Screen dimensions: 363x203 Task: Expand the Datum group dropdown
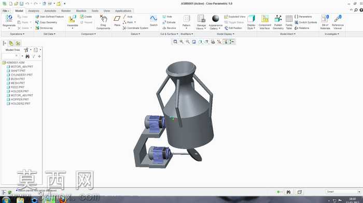(135, 34)
